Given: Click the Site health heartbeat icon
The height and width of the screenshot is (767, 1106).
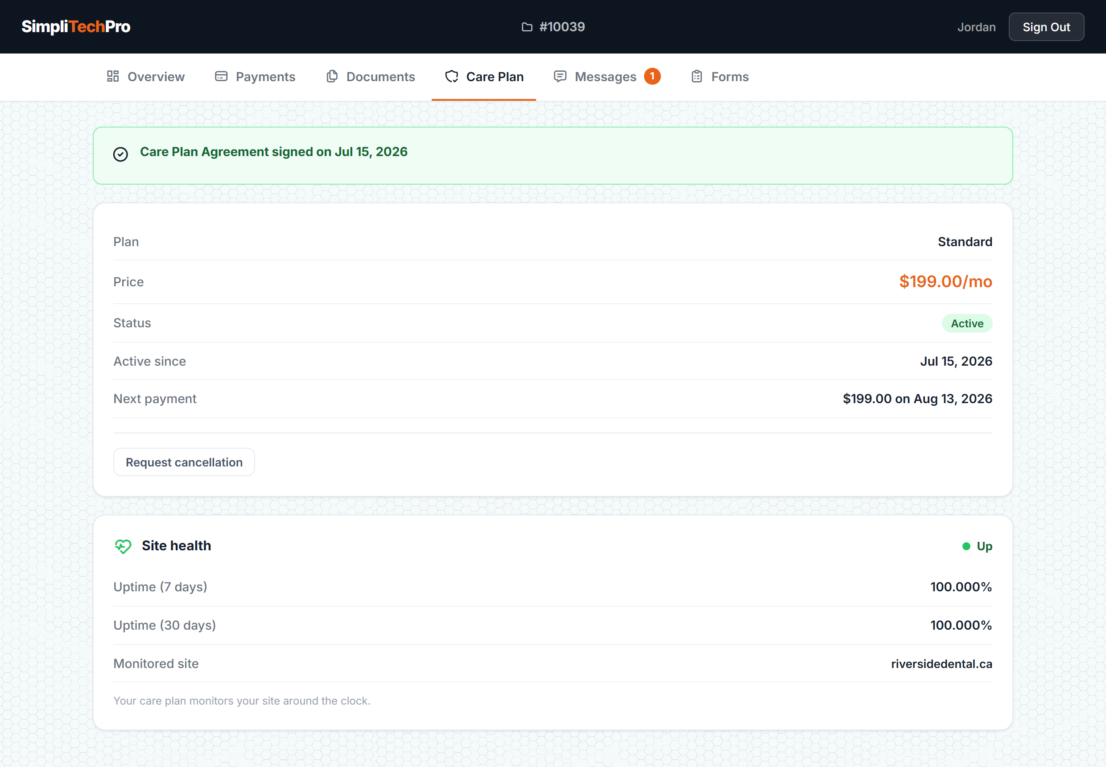Looking at the screenshot, I should coord(123,546).
